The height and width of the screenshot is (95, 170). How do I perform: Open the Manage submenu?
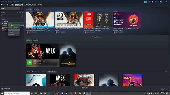(x=14, y=32)
